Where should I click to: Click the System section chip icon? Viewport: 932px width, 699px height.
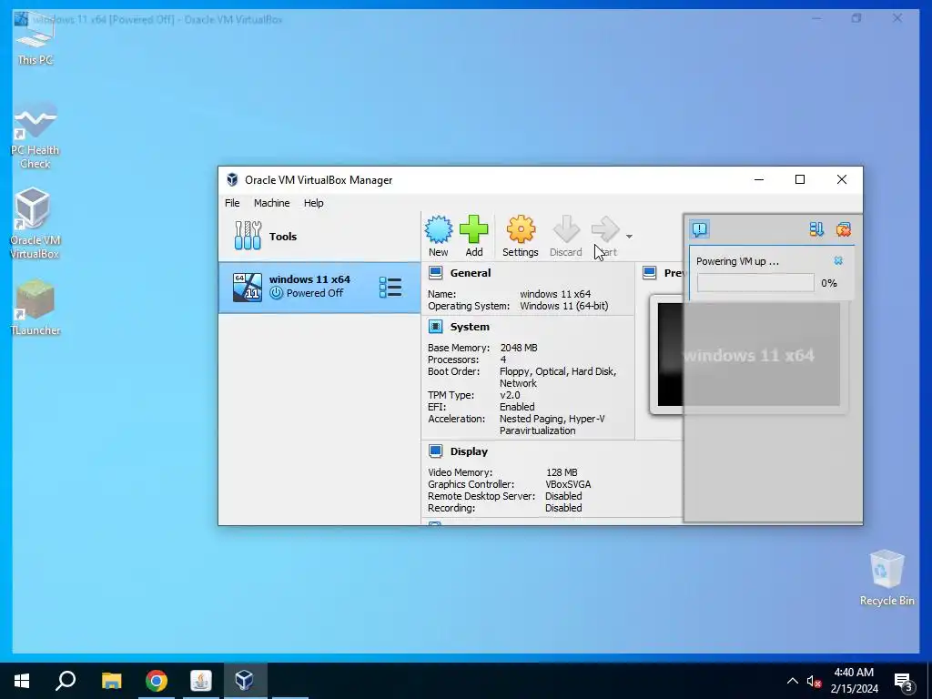[x=436, y=327]
